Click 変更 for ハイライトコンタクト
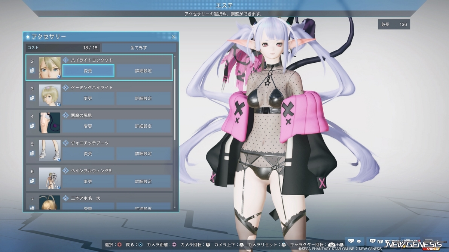Screen dimensions: 449x252 pos(88,71)
